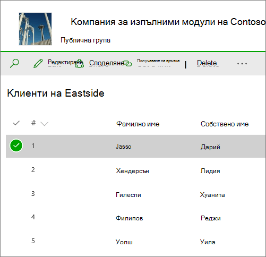Image resolution: width=266 pixels, height=257 pixels.
Task: Select the Уолш cell
Action: (124, 242)
